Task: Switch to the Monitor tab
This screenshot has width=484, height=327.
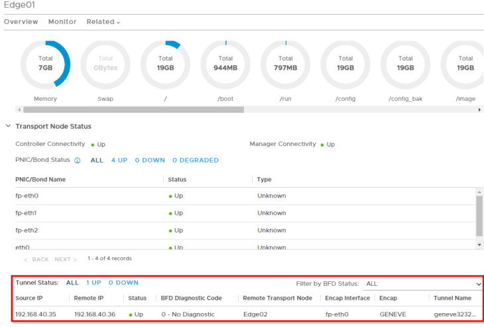Action: [x=62, y=22]
